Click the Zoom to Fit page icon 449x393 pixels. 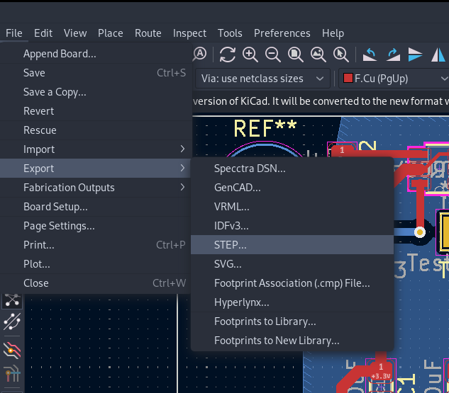click(295, 54)
